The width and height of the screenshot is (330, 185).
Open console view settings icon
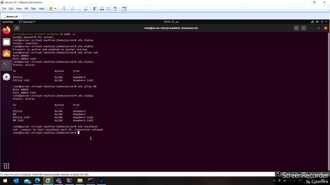(124, 9)
